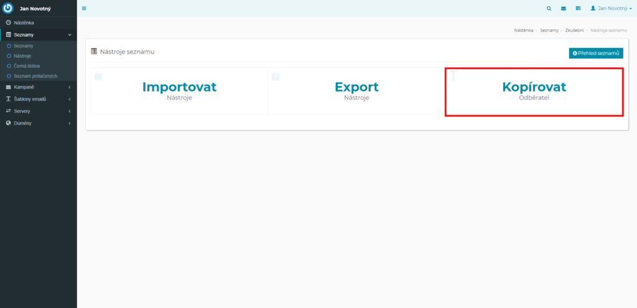The width and height of the screenshot is (637, 308).
Task: Click the Servery arrows icon
Action: point(8,111)
